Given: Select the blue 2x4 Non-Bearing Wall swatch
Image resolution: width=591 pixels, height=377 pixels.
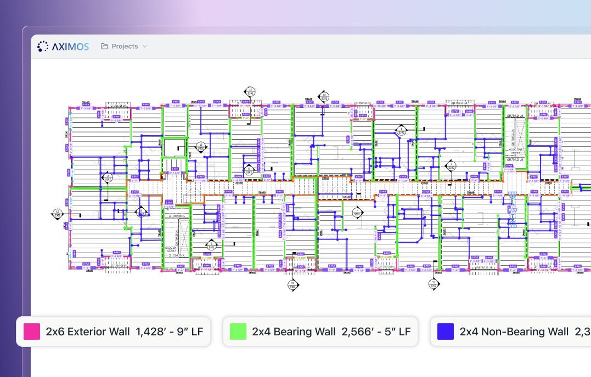Looking at the screenshot, I should pos(446,332).
